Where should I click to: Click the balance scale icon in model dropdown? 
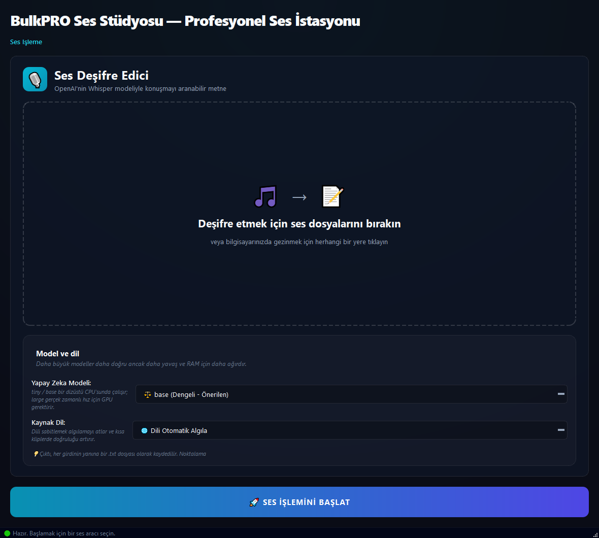click(x=147, y=394)
